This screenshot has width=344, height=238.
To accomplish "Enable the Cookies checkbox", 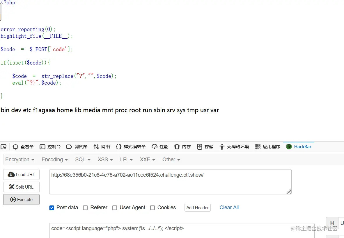I will (x=153, y=208).
